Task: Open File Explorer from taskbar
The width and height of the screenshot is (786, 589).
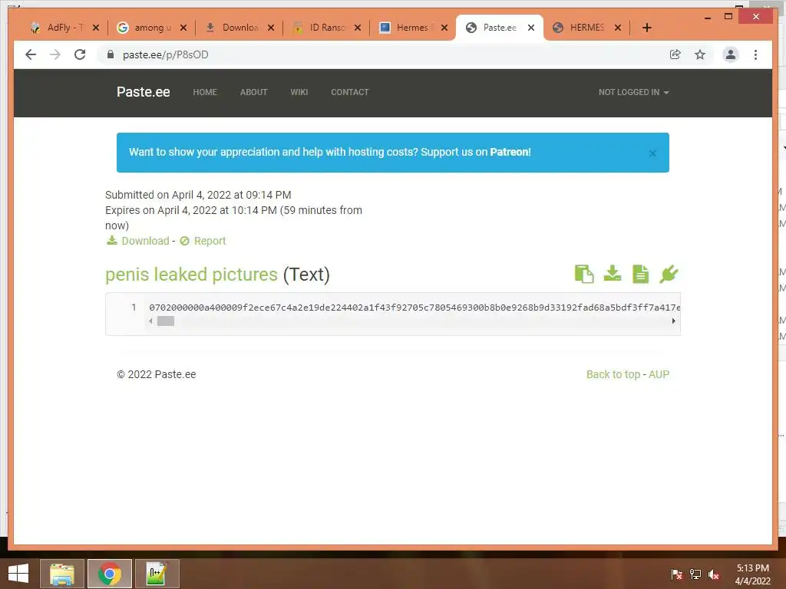Action: click(x=62, y=574)
